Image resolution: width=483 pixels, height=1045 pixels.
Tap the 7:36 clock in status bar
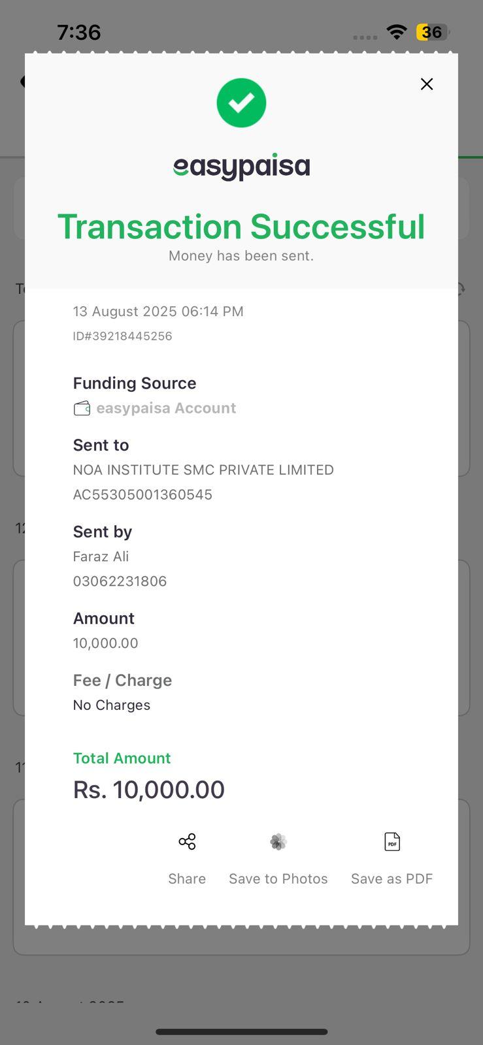[x=79, y=32]
